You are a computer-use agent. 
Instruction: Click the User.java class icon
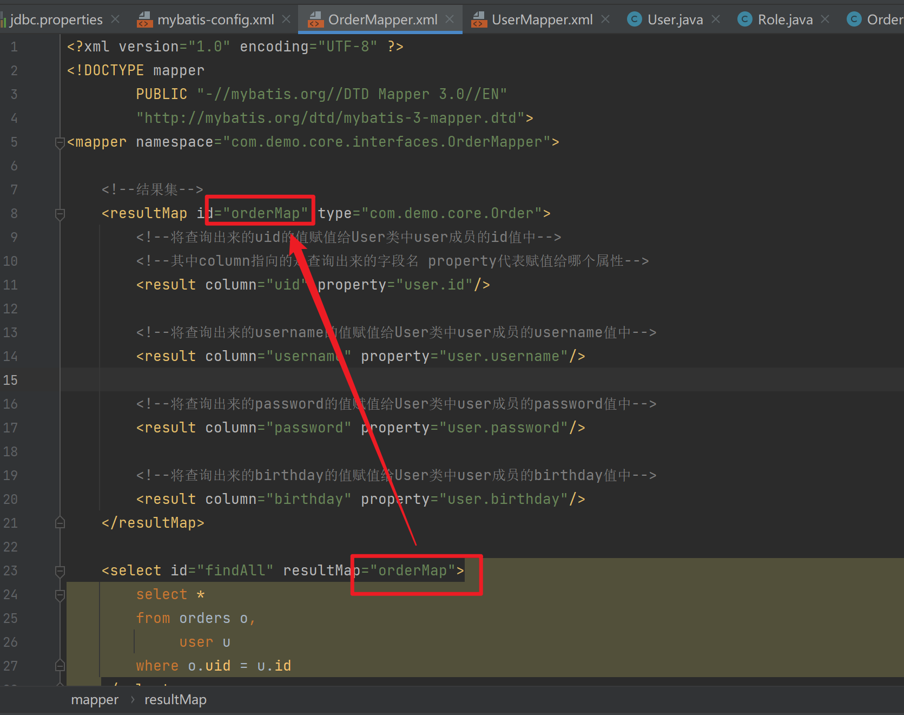(635, 20)
